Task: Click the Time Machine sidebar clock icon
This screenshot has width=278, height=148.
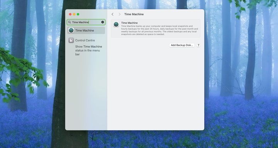Action: tap(71, 30)
